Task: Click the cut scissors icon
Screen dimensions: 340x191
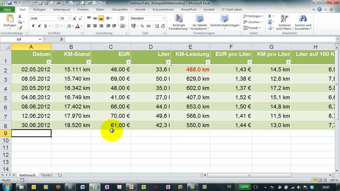Action: (20, 16)
